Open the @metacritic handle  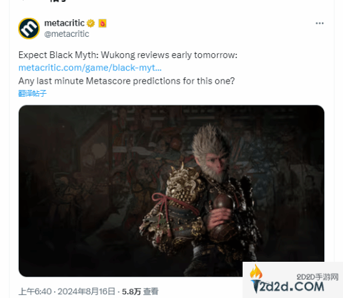pyautogui.click(x=67, y=34)
